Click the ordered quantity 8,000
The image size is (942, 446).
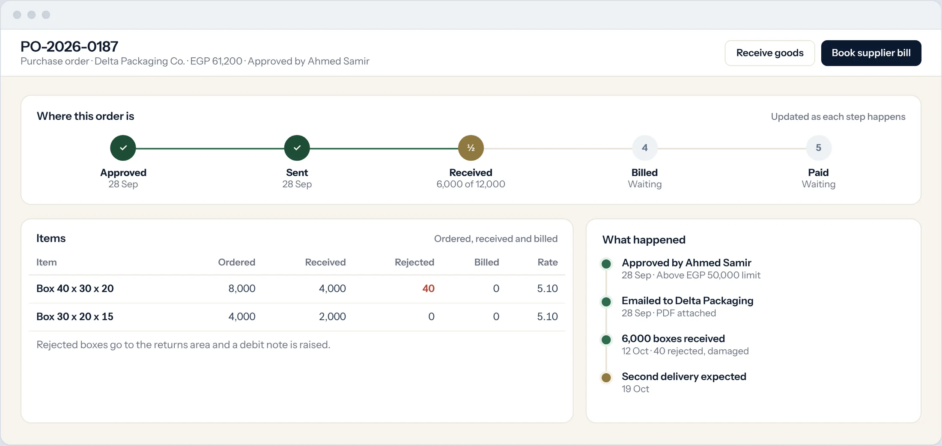(x=241, y=289)
